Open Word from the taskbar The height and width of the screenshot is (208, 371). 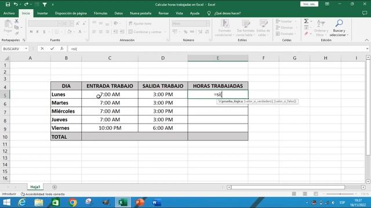156,202
